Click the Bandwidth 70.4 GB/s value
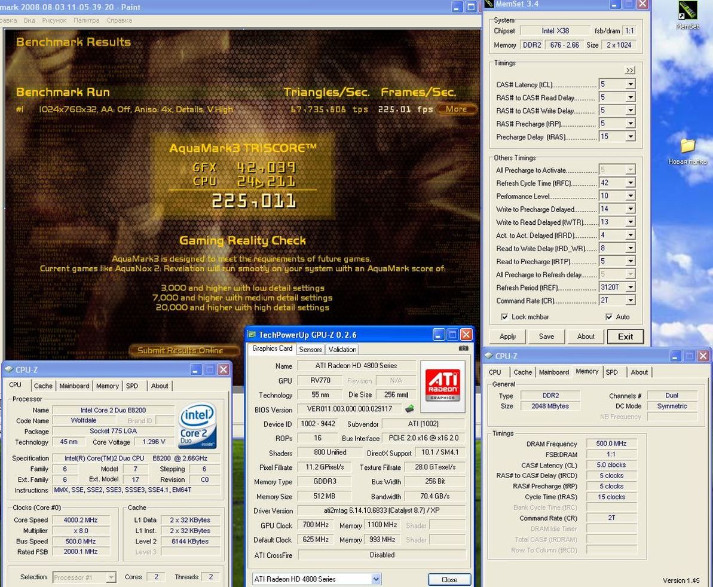This screenshot has width=713, height=587. (x=434, y=496)
